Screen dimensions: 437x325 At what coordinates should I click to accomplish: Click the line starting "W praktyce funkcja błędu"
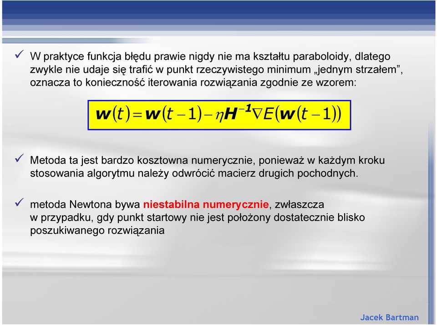click(x=210, y=57)
